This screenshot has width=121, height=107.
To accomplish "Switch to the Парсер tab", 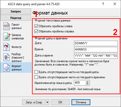I will (x=16, y=18).
